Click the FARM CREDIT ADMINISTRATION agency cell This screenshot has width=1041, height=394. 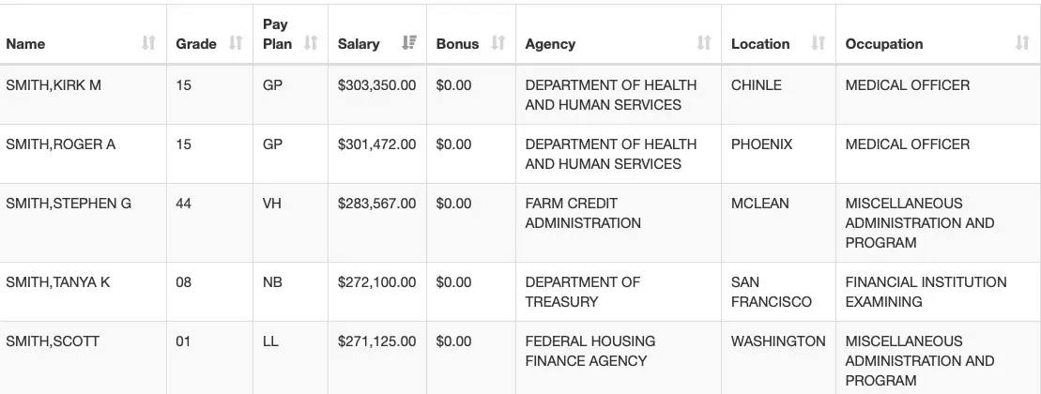click(x=583, y=213)
